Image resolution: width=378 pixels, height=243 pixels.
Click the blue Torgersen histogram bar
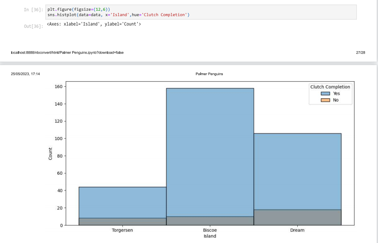point(122,203)
